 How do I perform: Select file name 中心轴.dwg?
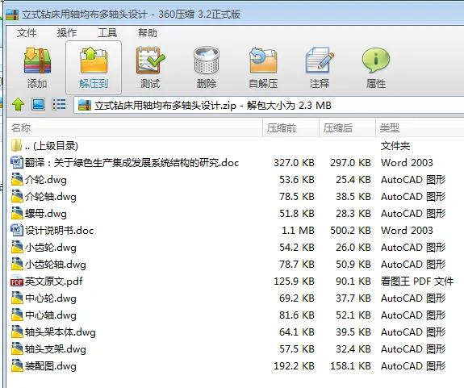click(x=51, y=315)
